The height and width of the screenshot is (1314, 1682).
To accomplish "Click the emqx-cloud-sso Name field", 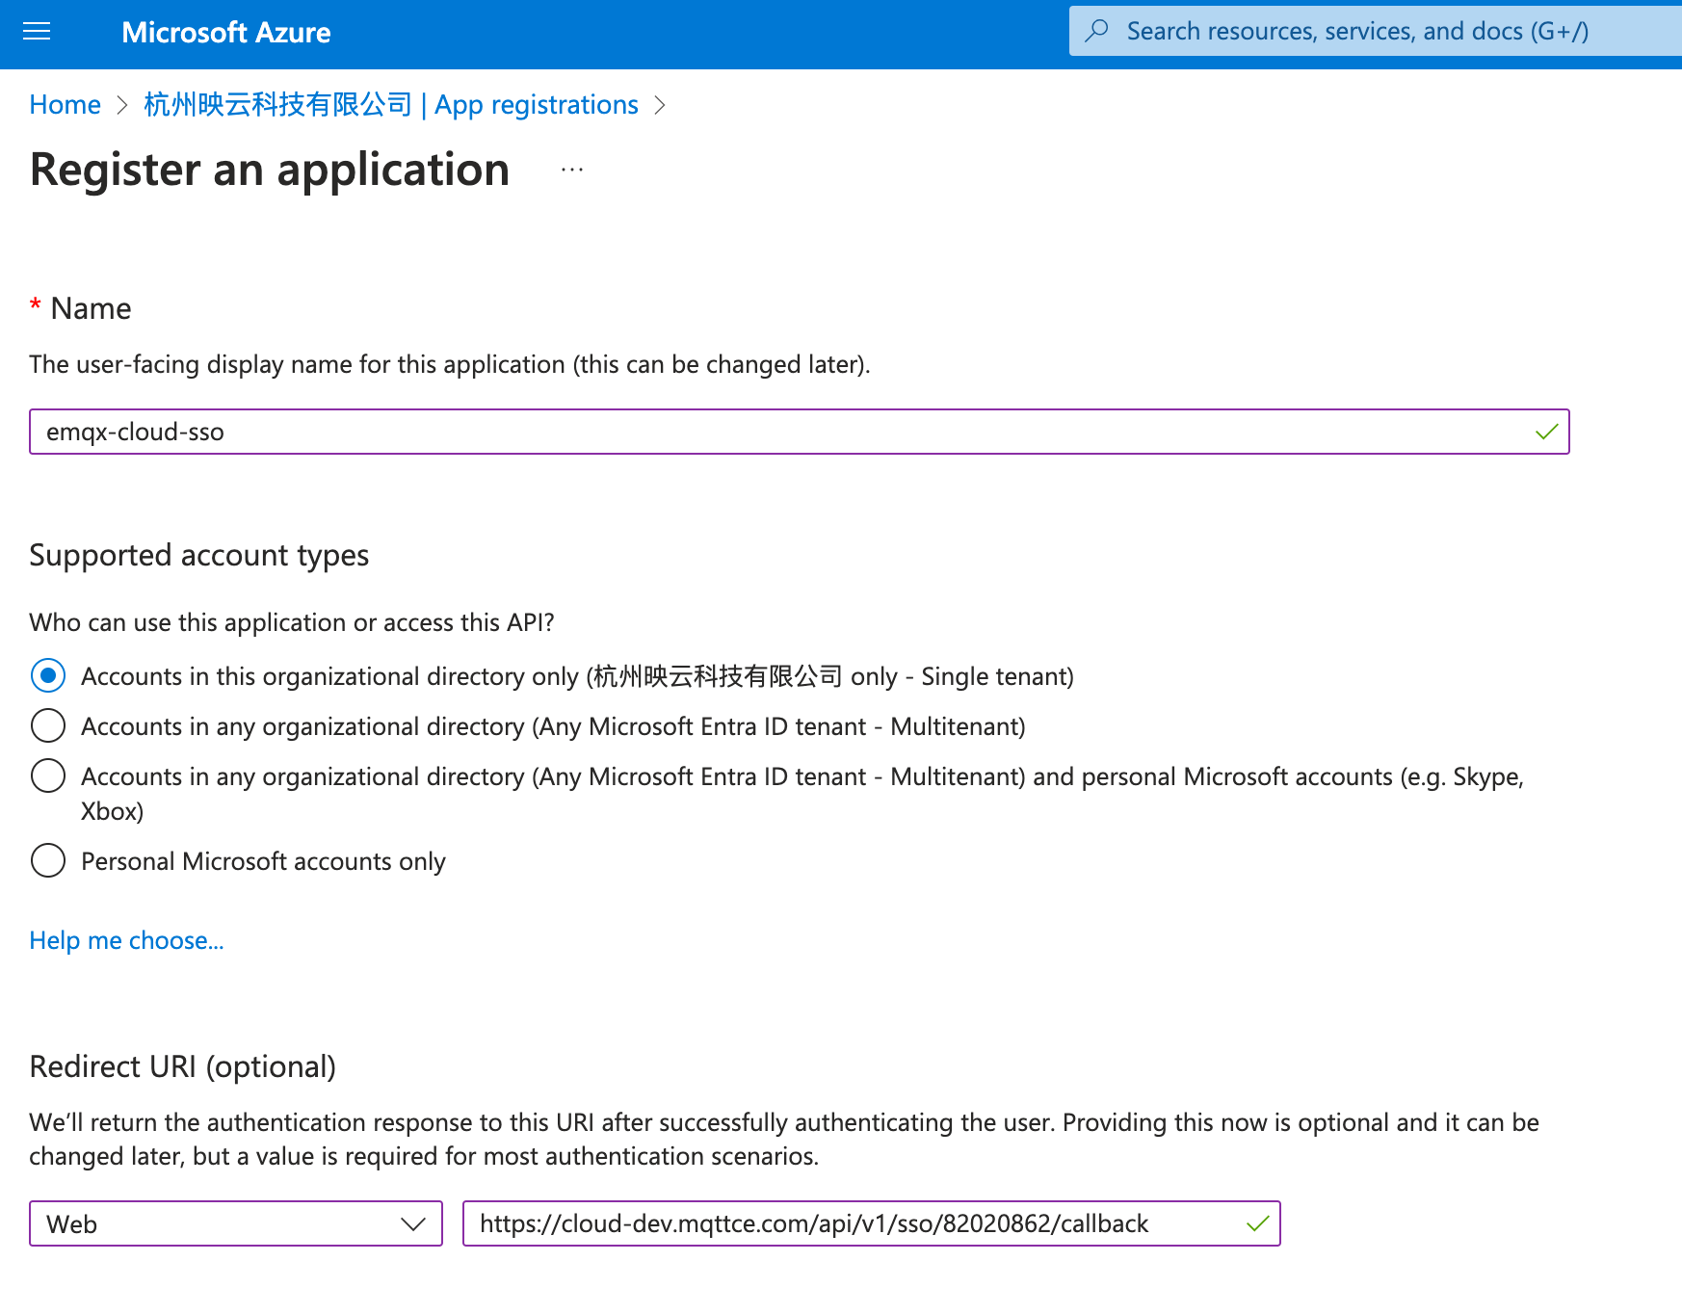I will (771, 432).
